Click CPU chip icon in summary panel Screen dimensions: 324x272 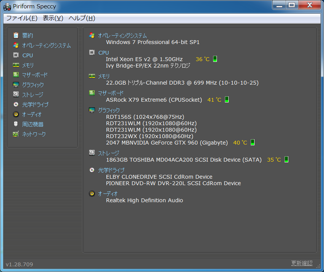[x=92, y=52]
